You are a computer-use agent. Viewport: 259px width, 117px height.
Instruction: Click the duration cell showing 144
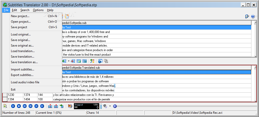pos(45,95)
